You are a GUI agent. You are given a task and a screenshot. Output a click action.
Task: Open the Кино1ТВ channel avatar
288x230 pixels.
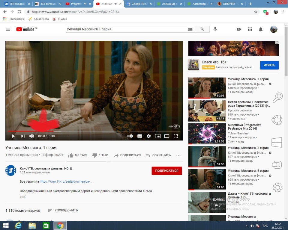tap(11, 170)
